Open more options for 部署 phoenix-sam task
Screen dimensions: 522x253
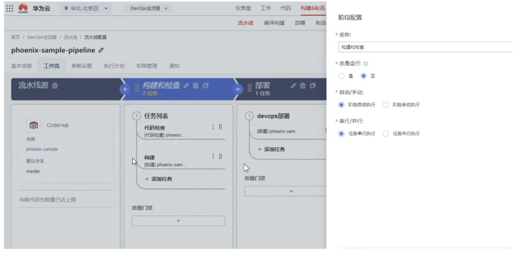(x=325, y=131)
